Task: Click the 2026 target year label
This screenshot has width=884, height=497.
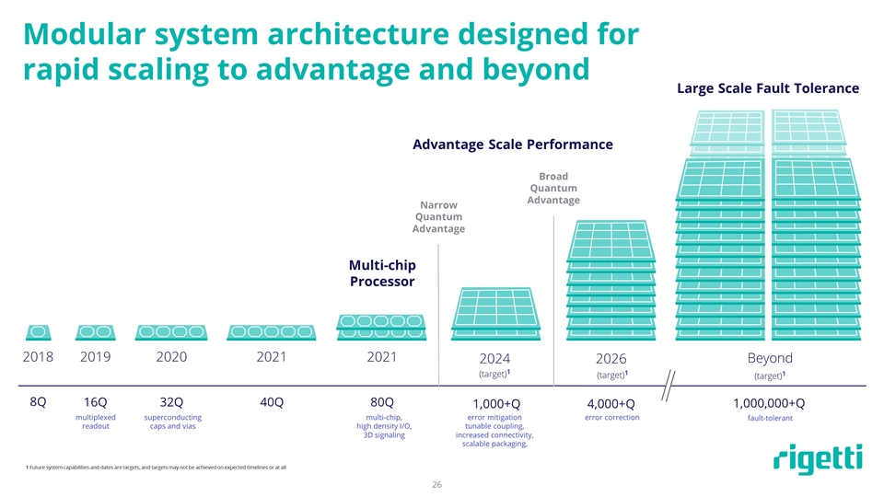Action: coord(611,359)
